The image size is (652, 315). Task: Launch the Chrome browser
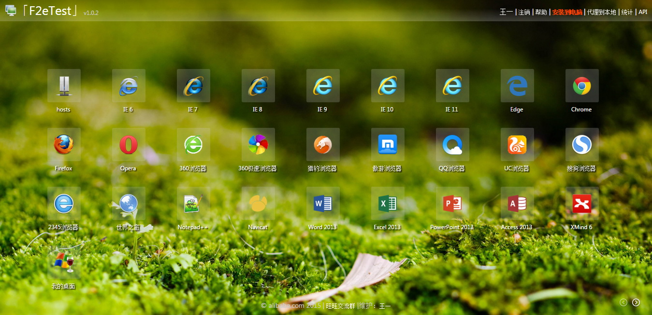click(x=582, y=86)
